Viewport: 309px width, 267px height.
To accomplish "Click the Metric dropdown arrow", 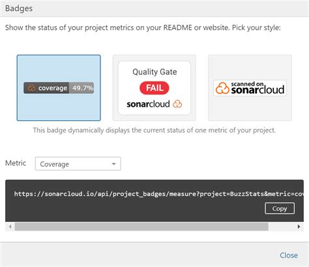I will click(113, 164).
